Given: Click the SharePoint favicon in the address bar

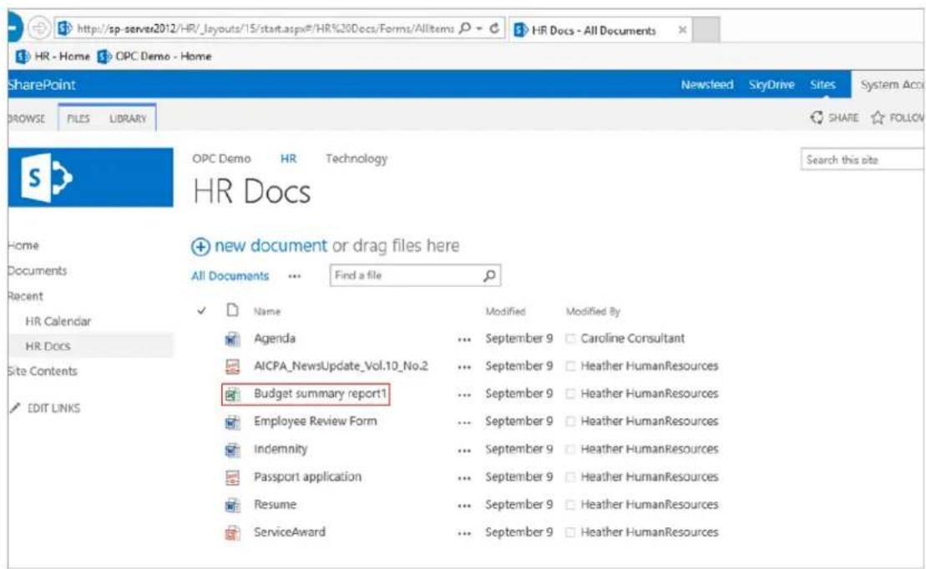Looking at the screenshot, I should point(64,28).
